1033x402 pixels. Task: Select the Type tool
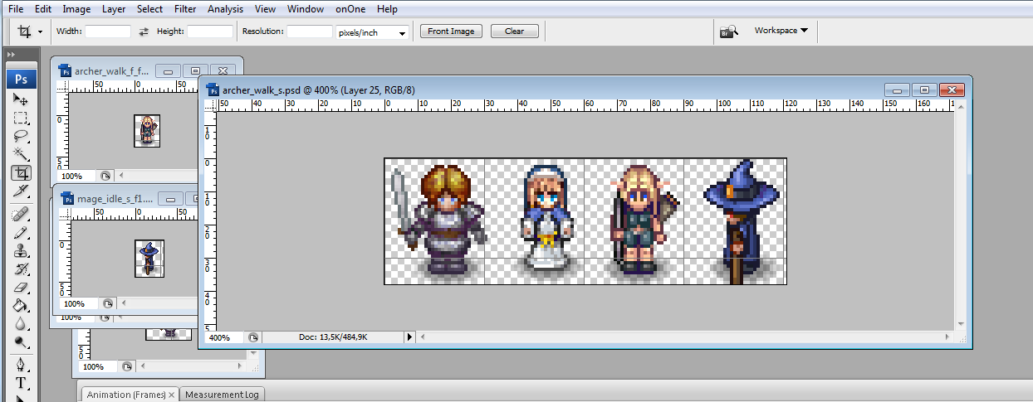click(22, 383)
